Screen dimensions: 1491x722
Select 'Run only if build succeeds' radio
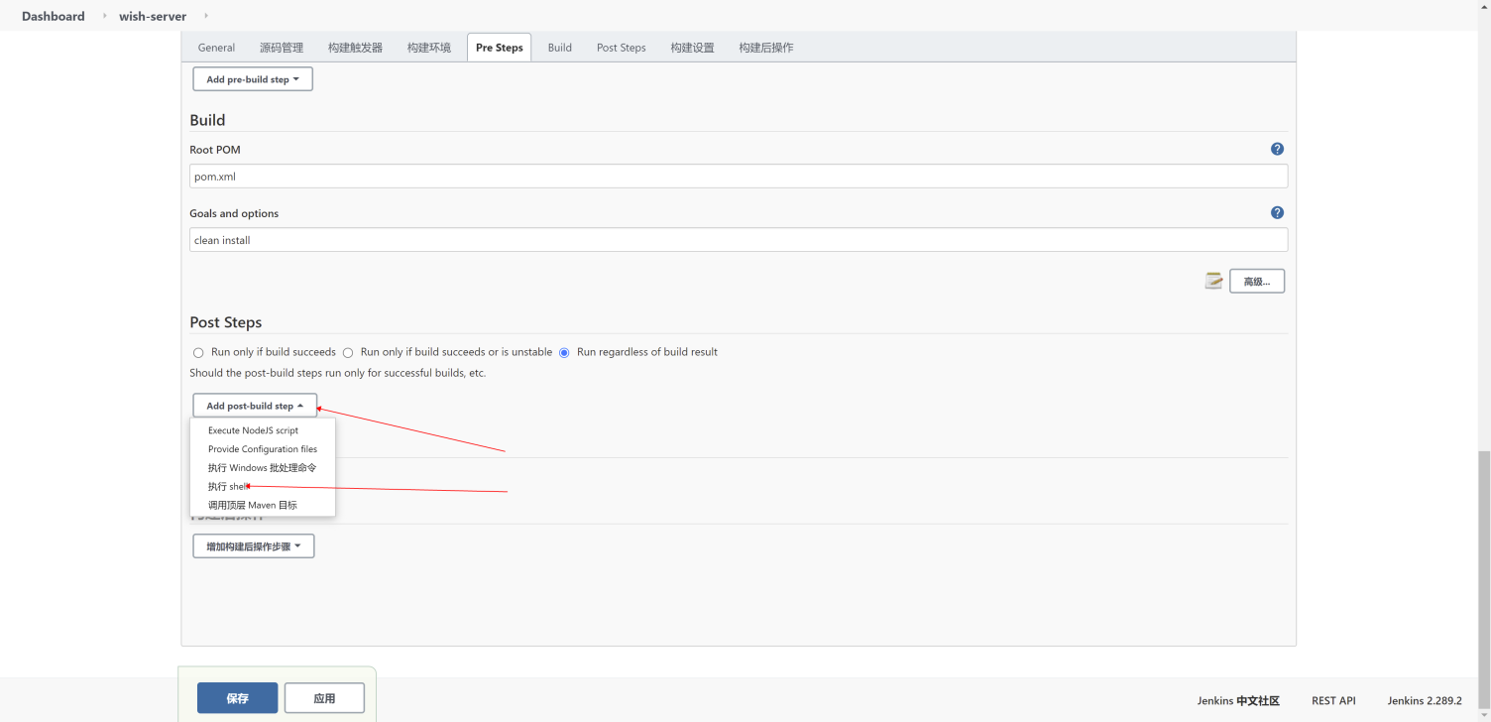[x=198, y=352]
